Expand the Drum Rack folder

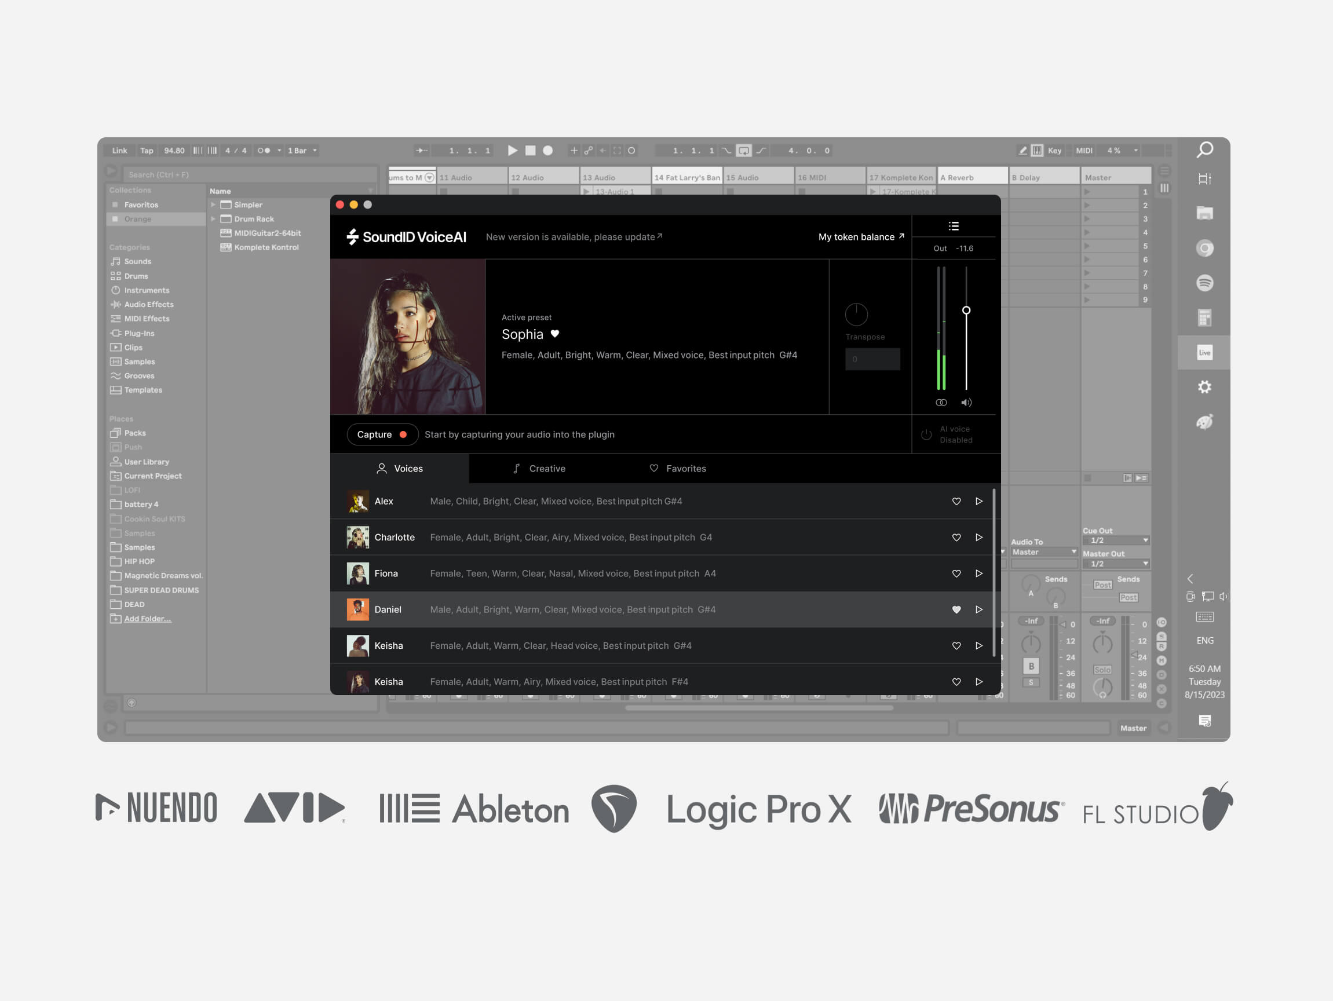point(213,219)
